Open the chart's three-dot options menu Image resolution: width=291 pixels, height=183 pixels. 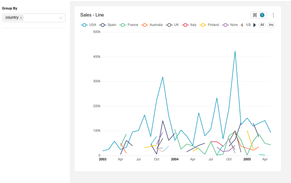pyautogui.click(x=273, y=15)
